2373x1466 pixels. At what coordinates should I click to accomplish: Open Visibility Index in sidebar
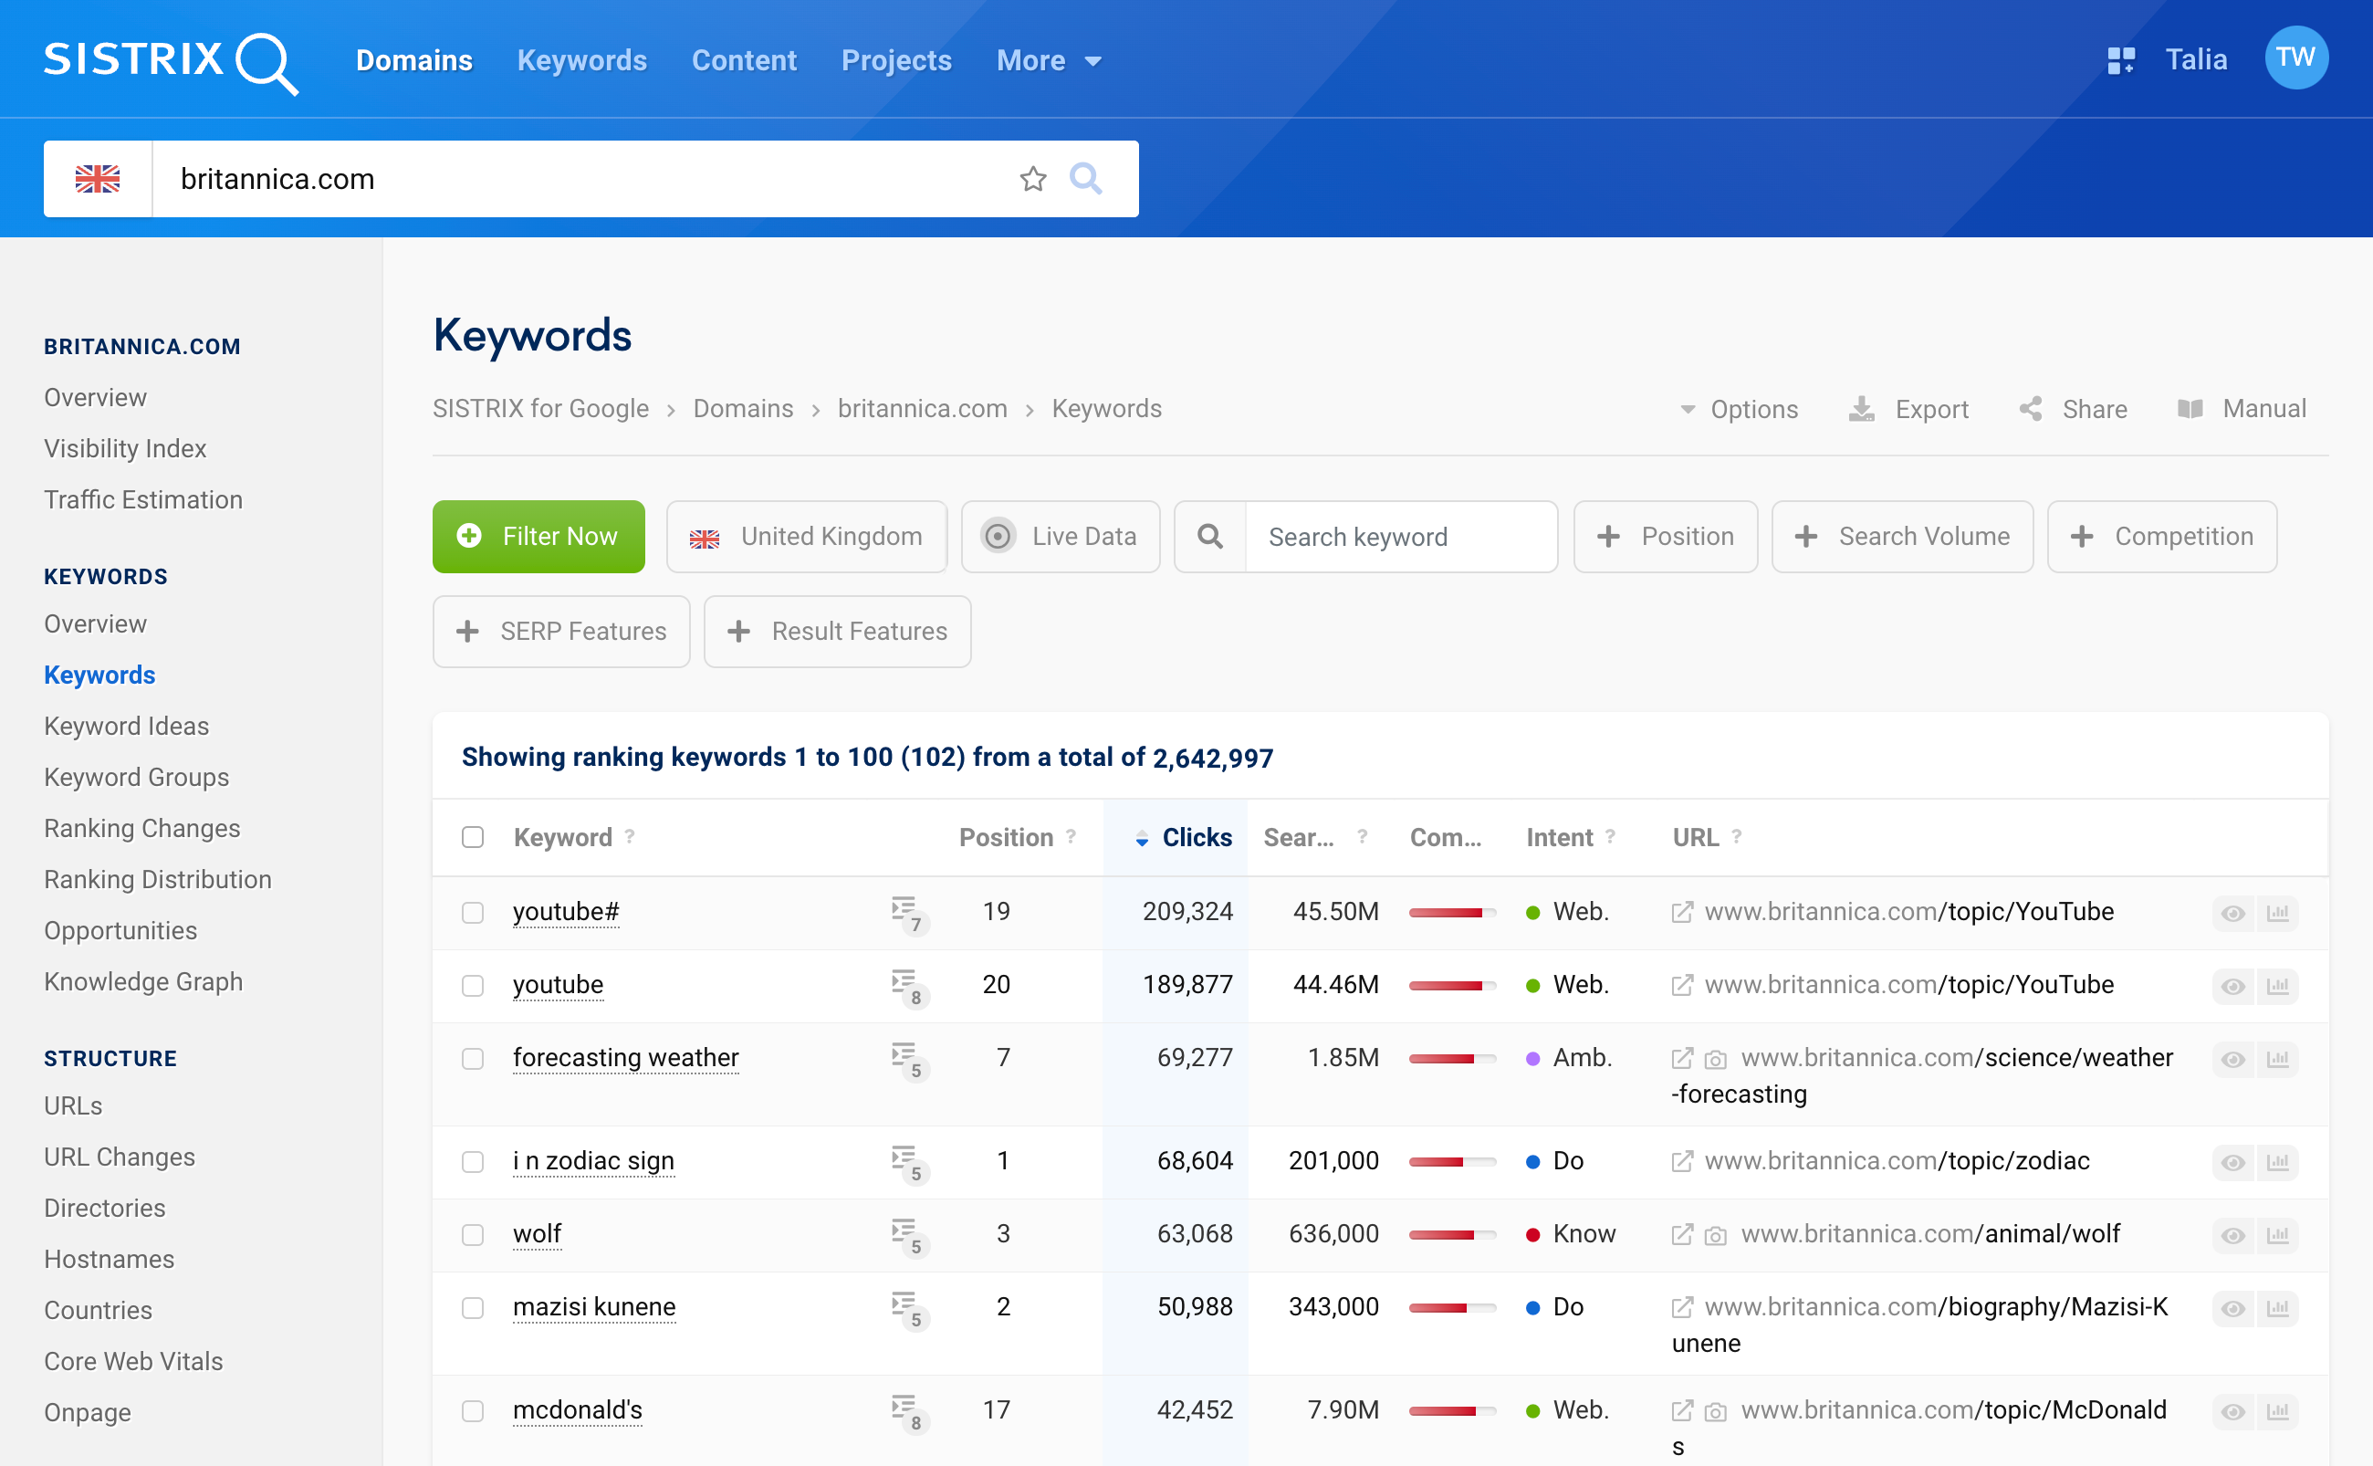pyautogui.click(x=125, y=448)
